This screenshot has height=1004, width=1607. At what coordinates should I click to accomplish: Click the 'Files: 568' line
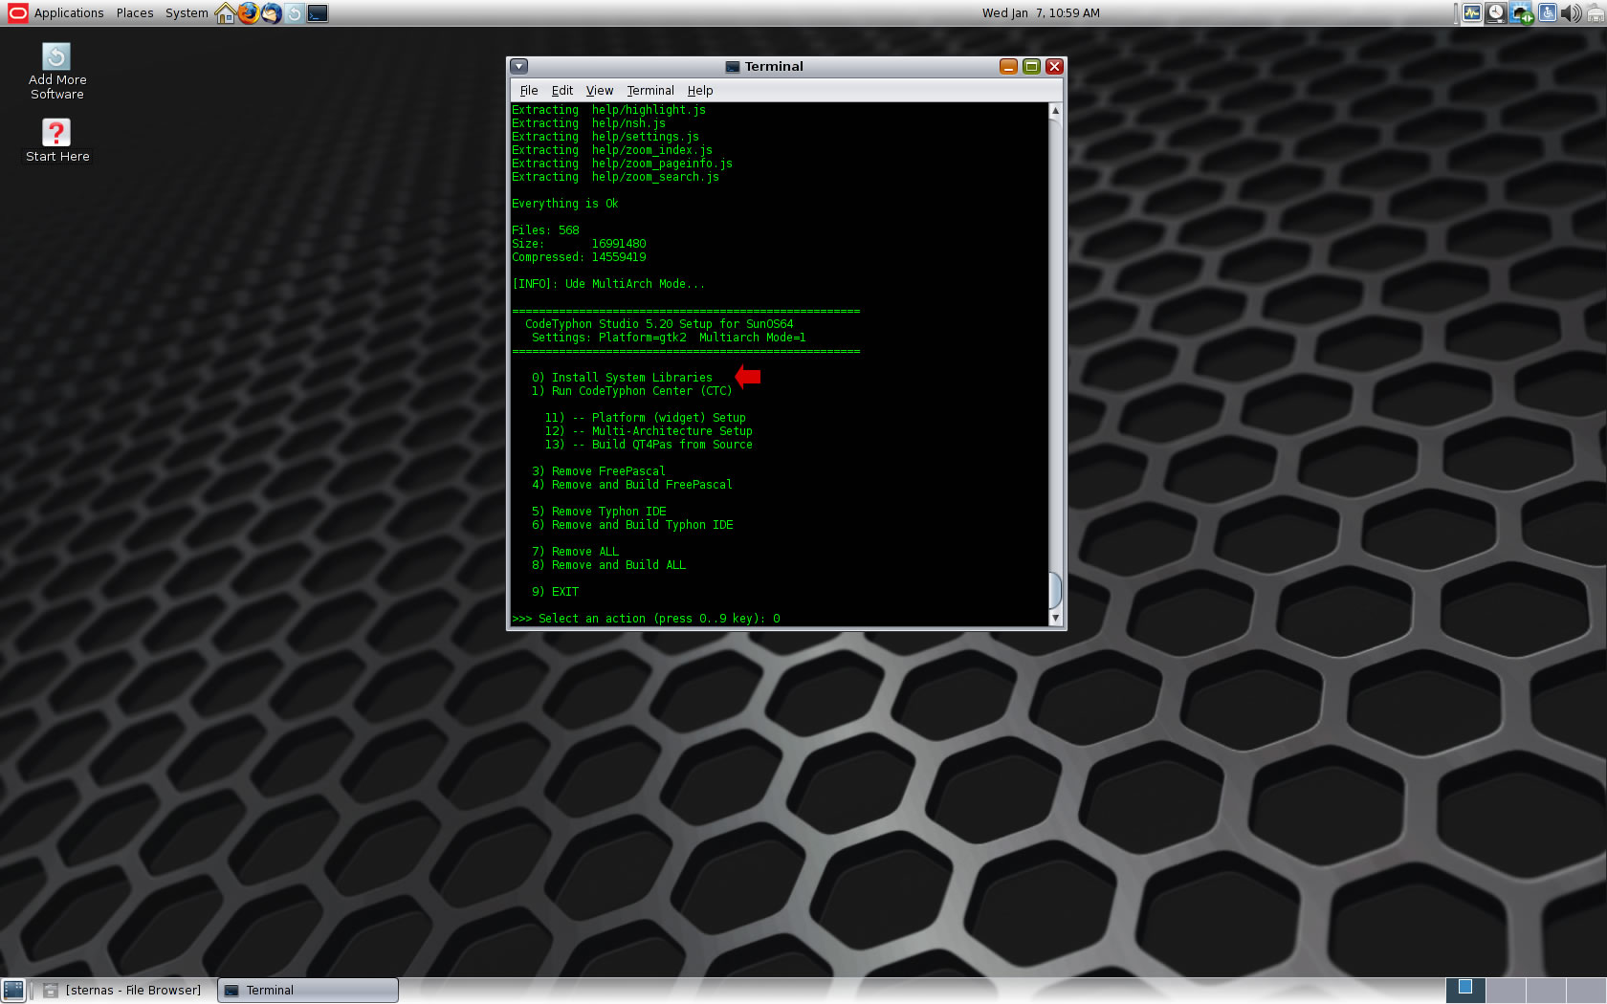click(545, 230)
